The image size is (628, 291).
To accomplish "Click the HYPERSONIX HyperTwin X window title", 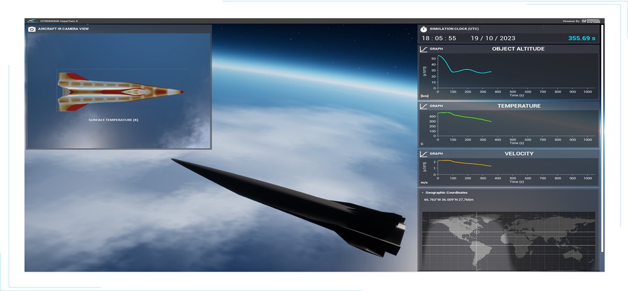I will coord(59,21).
